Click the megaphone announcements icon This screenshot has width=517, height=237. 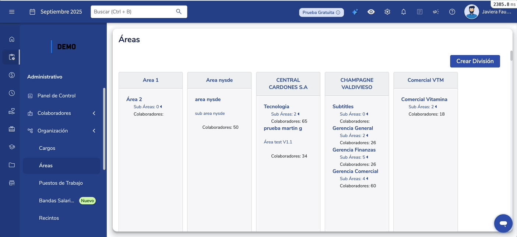pyautogui.click(x=436, y=12)
